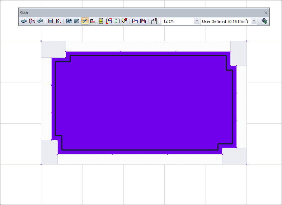Select the rectangular slab icon with red top
Image resolution: width=282 pixels, height=205 pixels.
pyautogui.click(x=51, y=21)
